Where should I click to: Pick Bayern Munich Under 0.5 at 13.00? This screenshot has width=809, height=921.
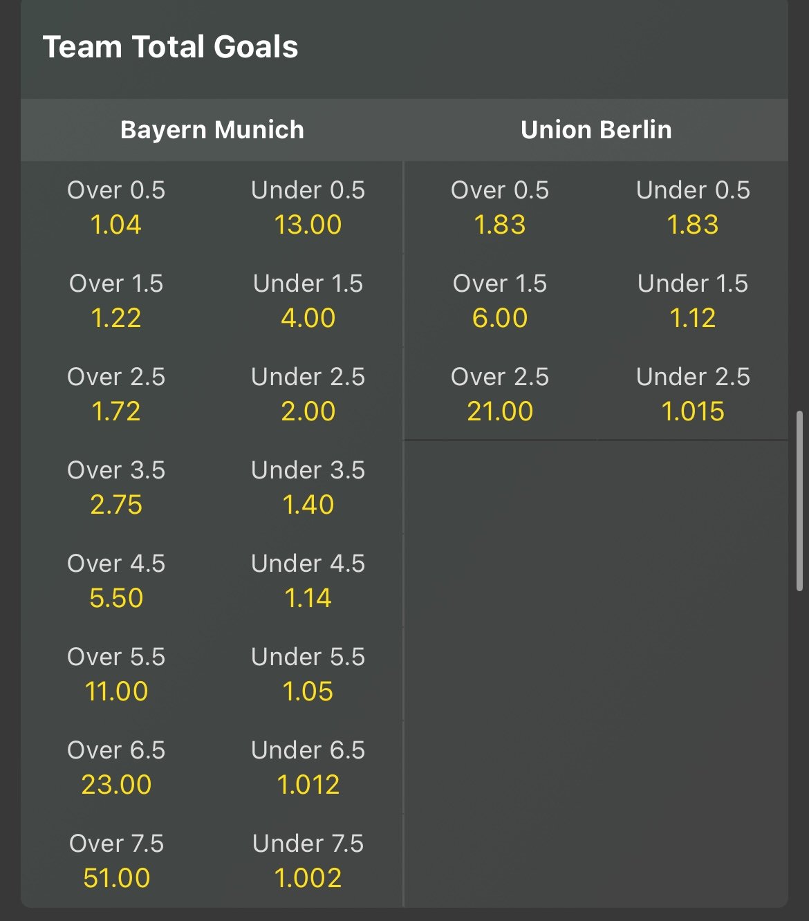[x=308, y=208]
